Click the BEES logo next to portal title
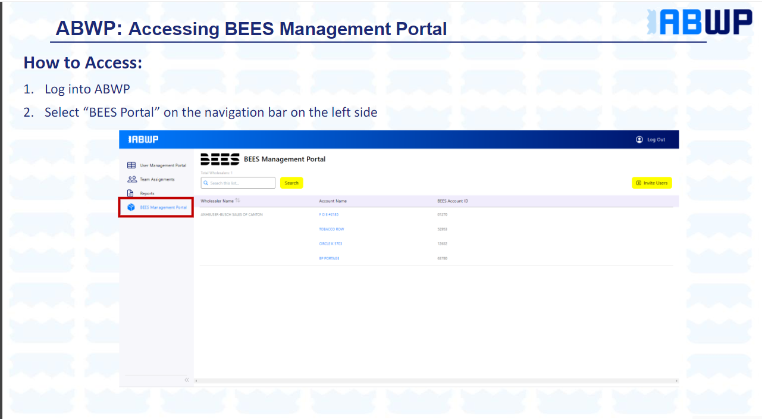The width and height of the screenshot is (762, 419). coord(220,159)
